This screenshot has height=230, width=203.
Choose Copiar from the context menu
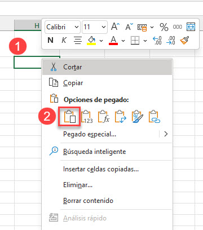107,83
